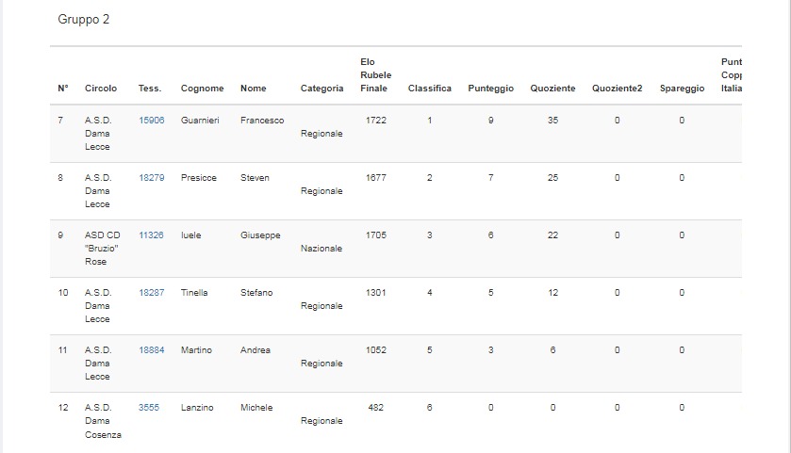This screenshot has height=453, width=791.
Task: Click tessera number 11326
Action: [151, 235]
